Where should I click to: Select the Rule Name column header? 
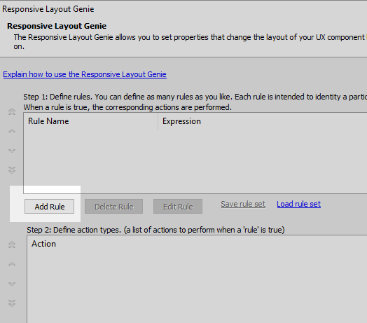click(91, 121)
